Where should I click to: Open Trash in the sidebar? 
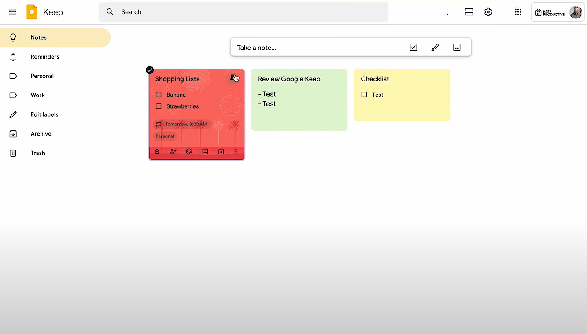55,153
